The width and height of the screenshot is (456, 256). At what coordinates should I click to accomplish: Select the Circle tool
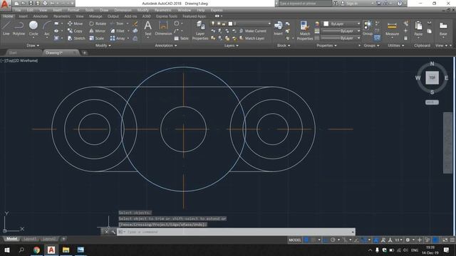[33, 28]
